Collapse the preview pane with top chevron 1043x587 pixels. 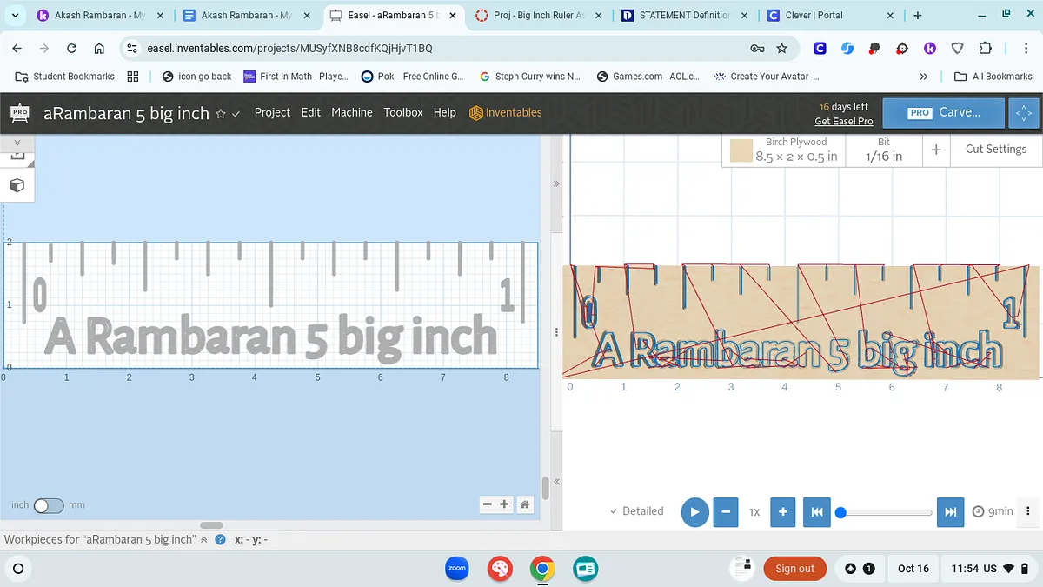pyautogui.click(x=556, y=184)
